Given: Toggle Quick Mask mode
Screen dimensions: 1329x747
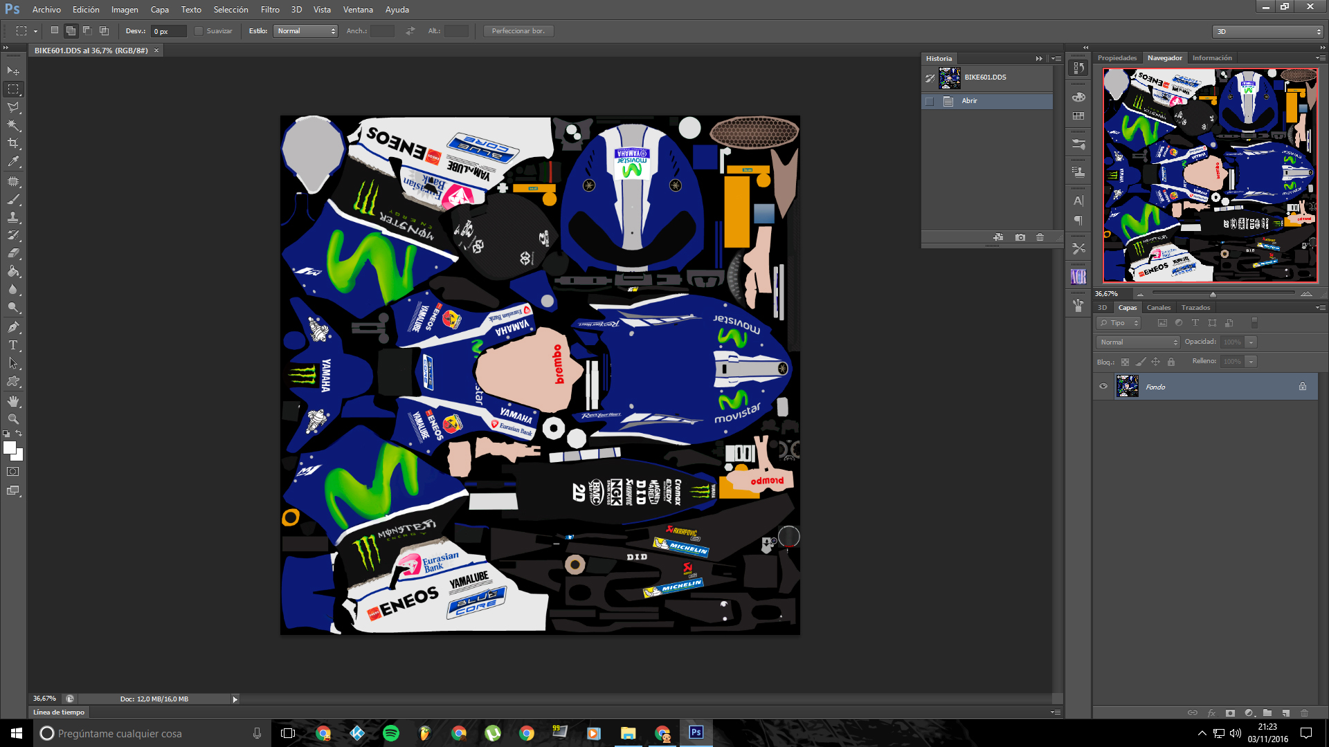Looking at the screenshot, I should pos(13,472).
